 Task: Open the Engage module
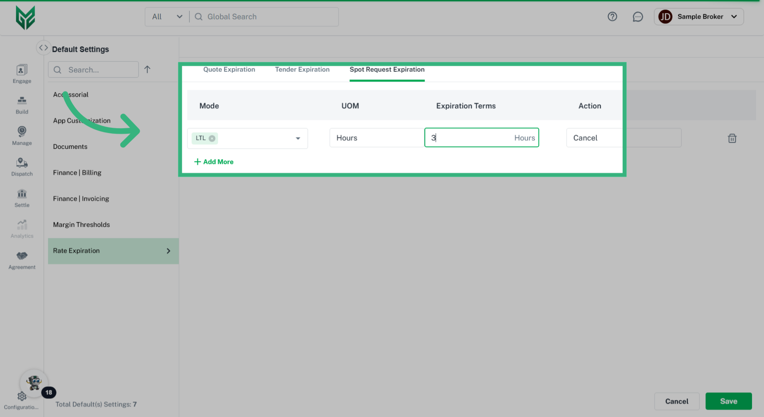21,74
